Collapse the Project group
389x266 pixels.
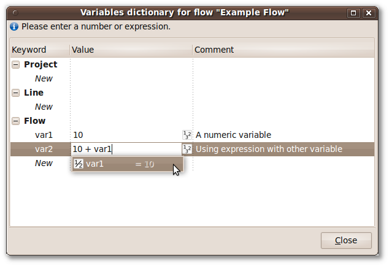point(15,65)
